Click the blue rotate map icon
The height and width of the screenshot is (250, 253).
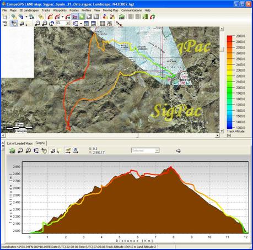click(x=52, y=24)
